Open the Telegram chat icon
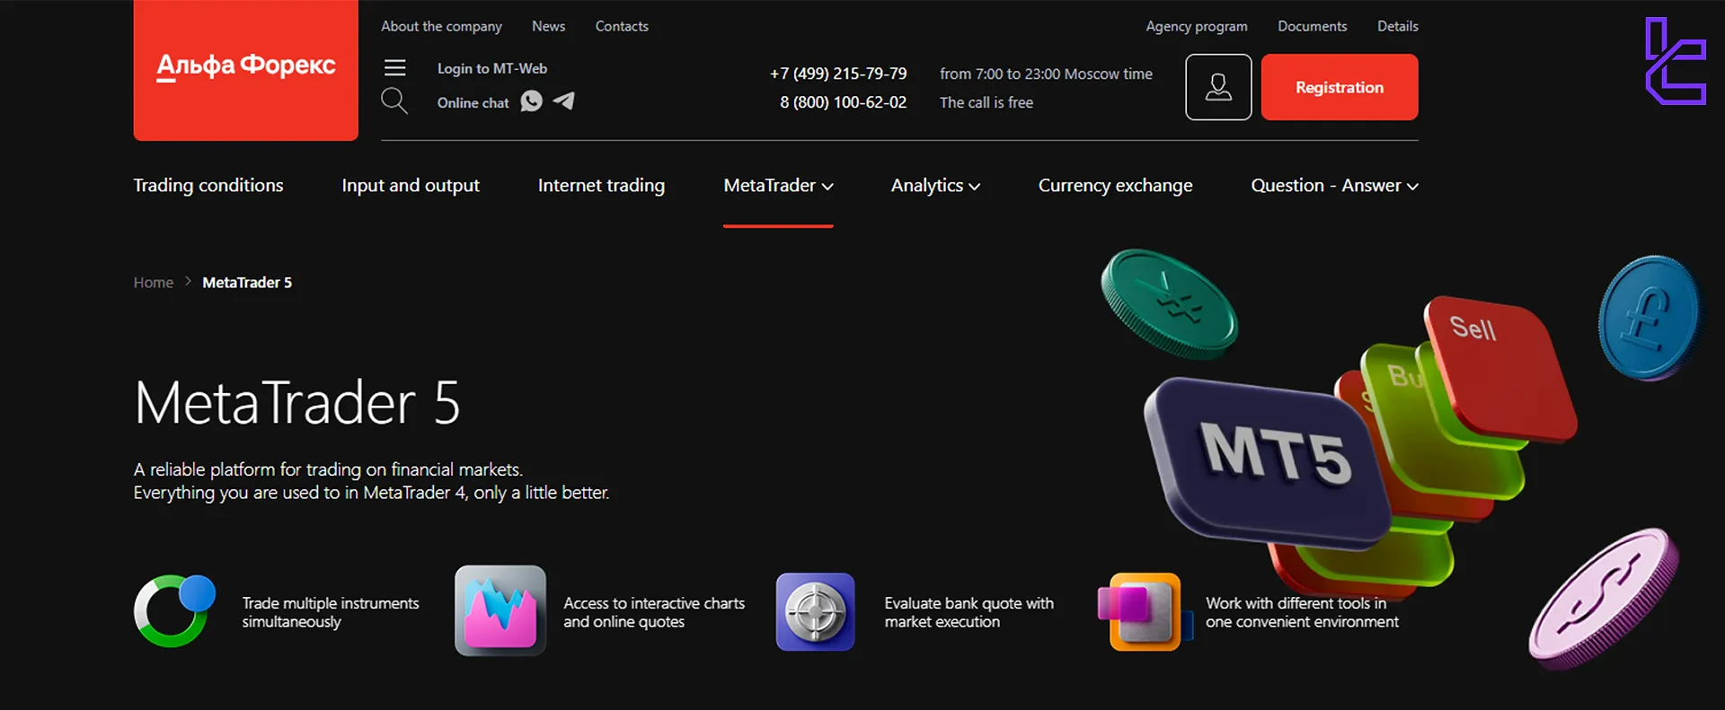The width and height of the screenshot is (1725, 710). (564, 101)
